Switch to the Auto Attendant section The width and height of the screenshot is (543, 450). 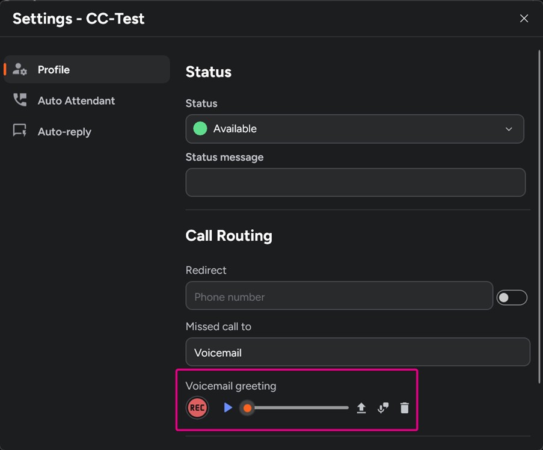tap(76, 100)
